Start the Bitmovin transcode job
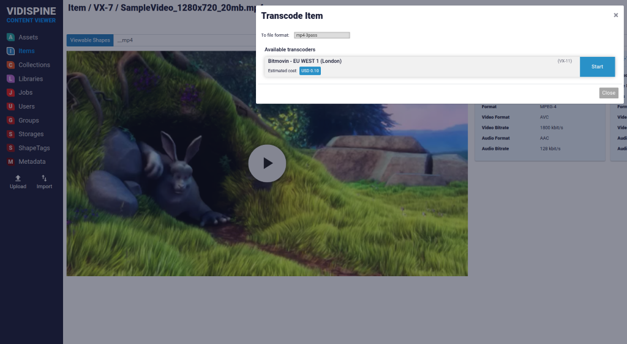The image size is (627, 344). pyautogui.click(x=597, y=67)
